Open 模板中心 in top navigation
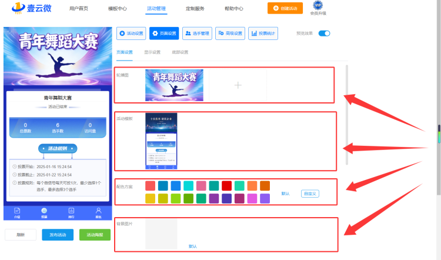The width and height of the screenshot is (441, 260). 117,8
